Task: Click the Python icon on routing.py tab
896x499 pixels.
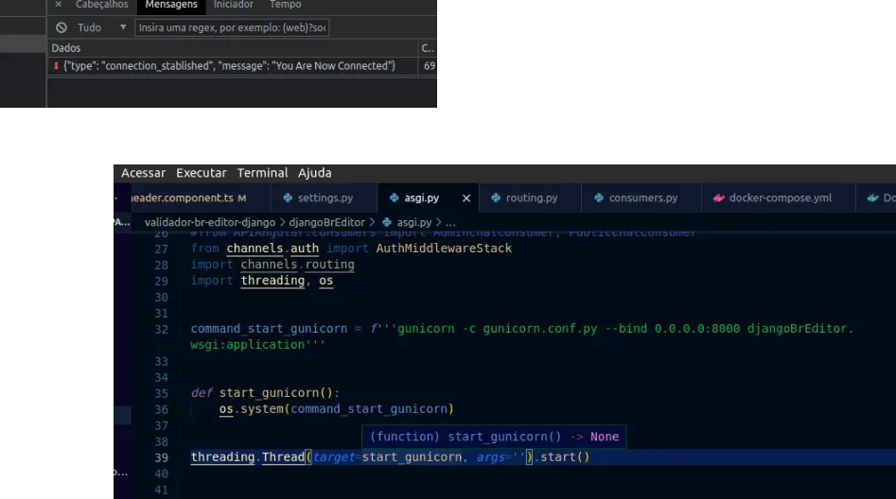Action: (496, 198)
